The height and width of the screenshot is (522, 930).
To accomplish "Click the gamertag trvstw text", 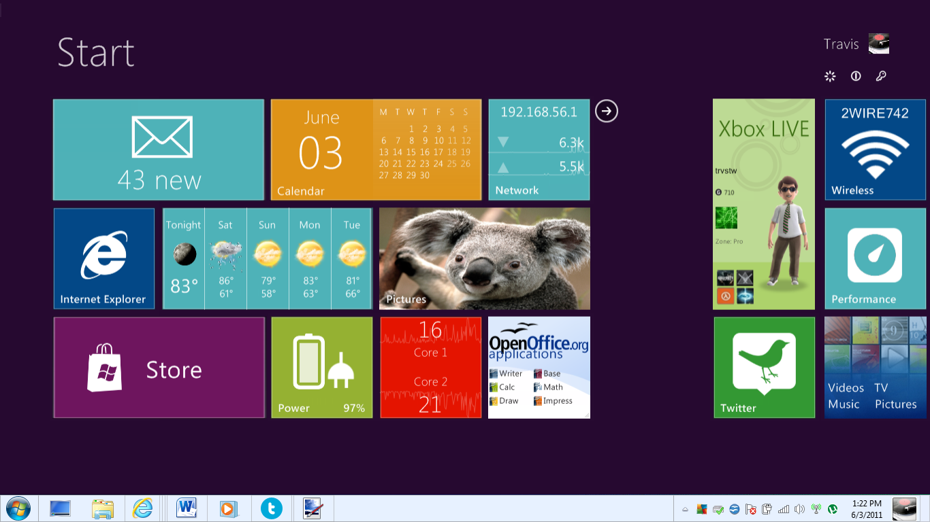I will pyautogui.click(x=726, y=171).
